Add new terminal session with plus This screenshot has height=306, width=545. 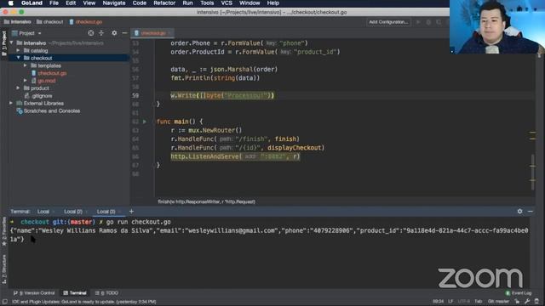[x=131, y=212]
